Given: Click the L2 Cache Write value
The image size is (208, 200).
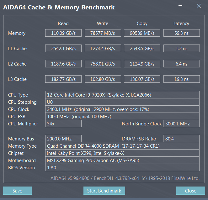Looking at the screenshot, I should click(x=103, y=64).
